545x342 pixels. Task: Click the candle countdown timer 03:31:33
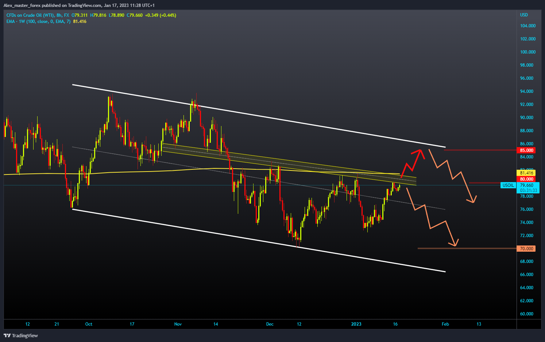pyautogui.click(x=528, y=190)
